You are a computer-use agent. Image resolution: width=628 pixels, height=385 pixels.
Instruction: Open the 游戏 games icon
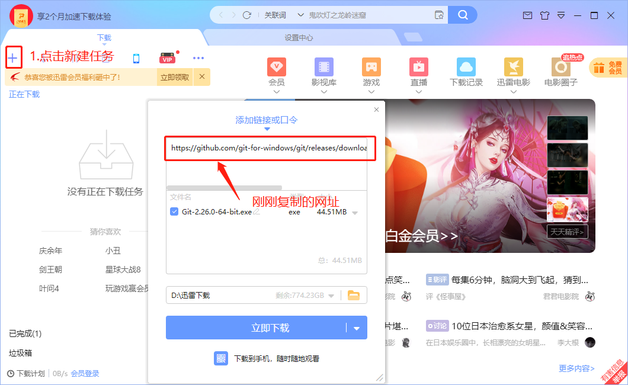click(371, 66)
